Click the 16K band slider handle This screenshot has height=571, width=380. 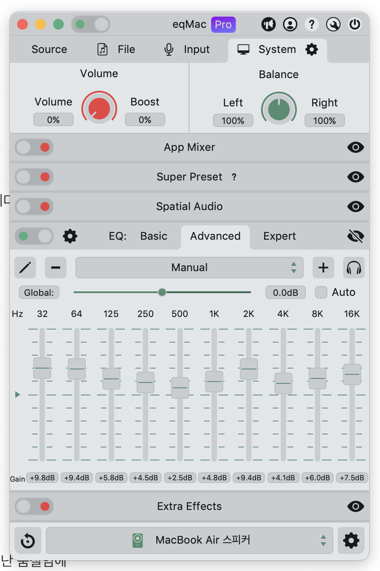point(352,374)
